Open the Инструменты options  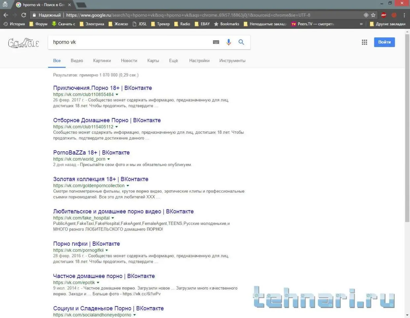pyautogui.click(x=232, y=61)
